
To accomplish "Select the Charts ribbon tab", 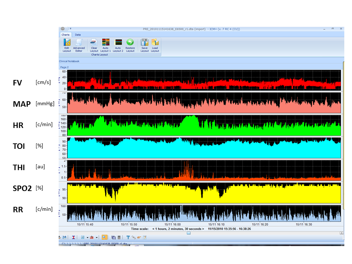I will coord(66,35).
